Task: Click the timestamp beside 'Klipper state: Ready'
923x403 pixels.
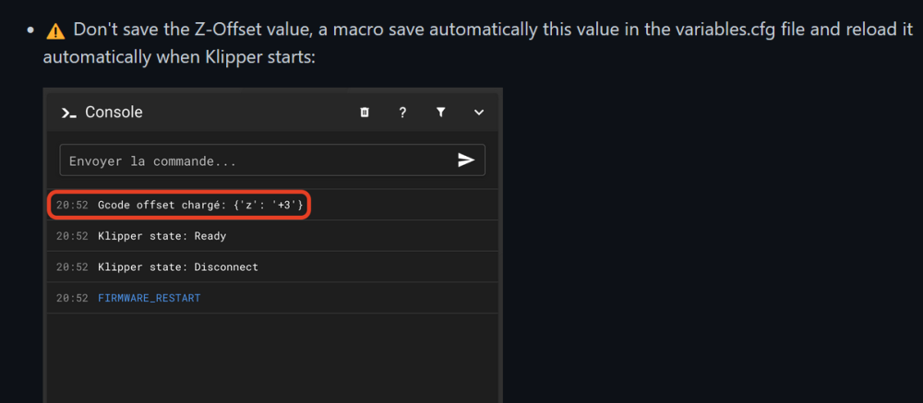Action: pos(72,236)
